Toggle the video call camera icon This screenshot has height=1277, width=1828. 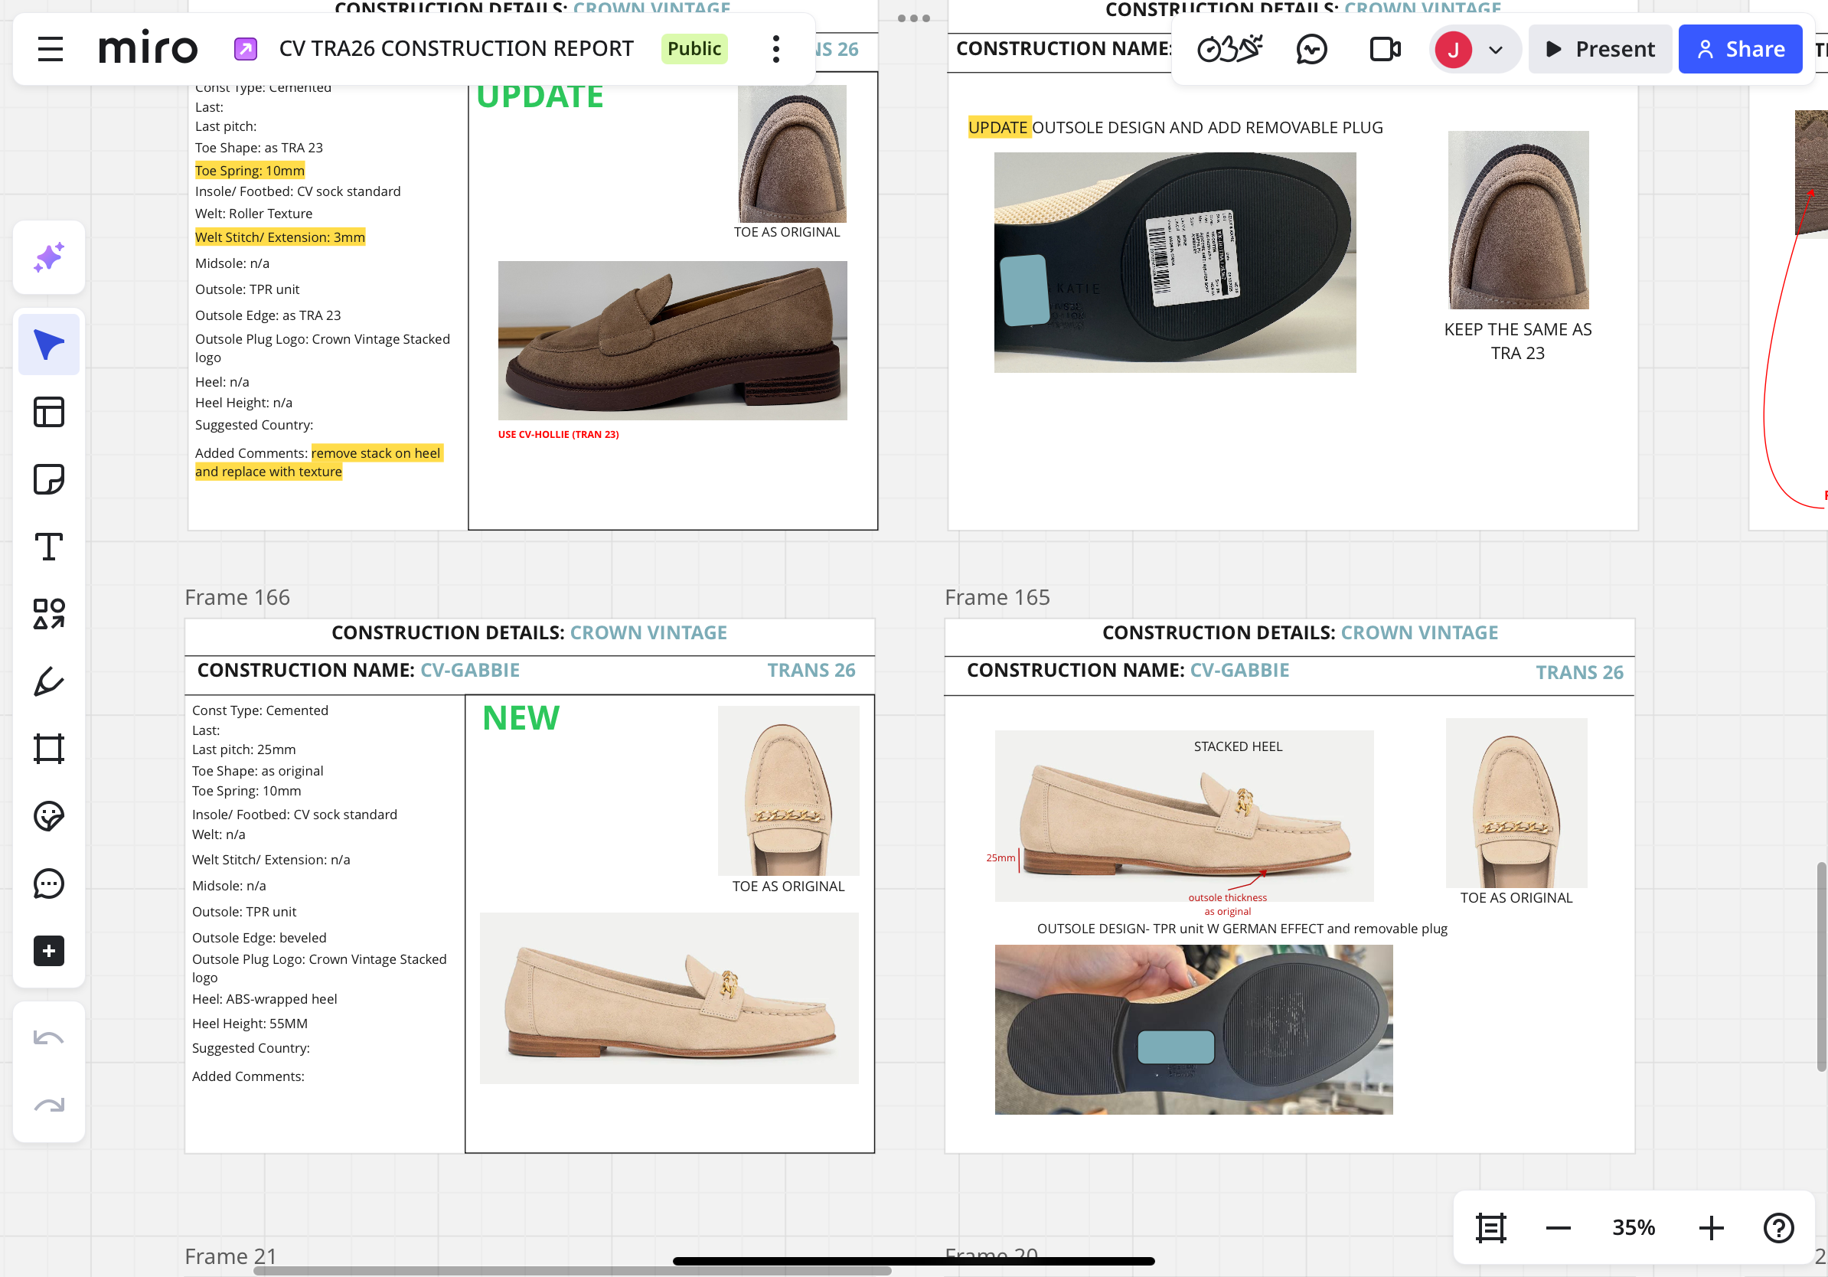1385,49
